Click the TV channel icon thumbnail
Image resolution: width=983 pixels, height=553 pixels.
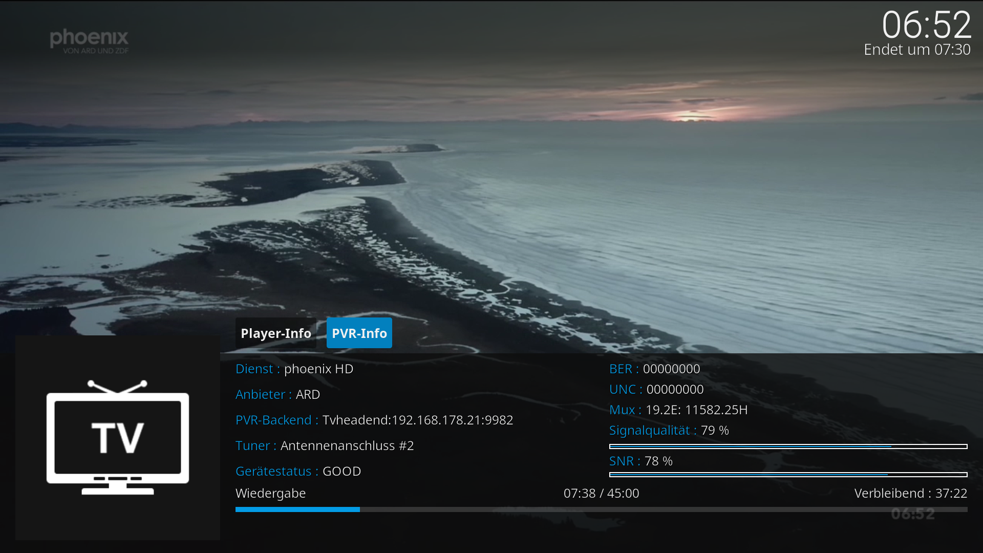tap(118, 438)
